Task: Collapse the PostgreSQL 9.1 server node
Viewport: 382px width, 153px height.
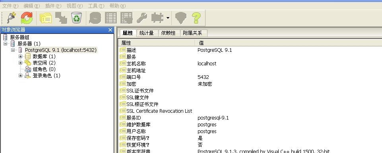Action: pos(13,50)
